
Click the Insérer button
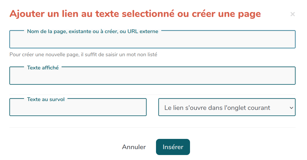click(x=173, y=147)
